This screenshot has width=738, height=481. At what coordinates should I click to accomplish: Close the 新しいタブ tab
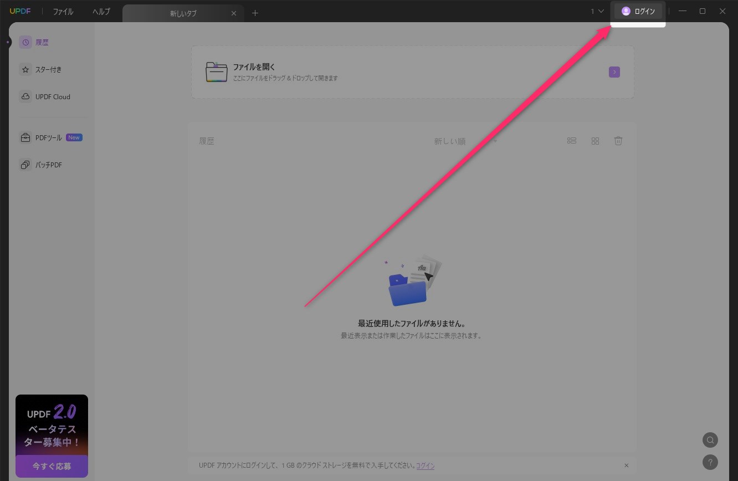(234, 13)
